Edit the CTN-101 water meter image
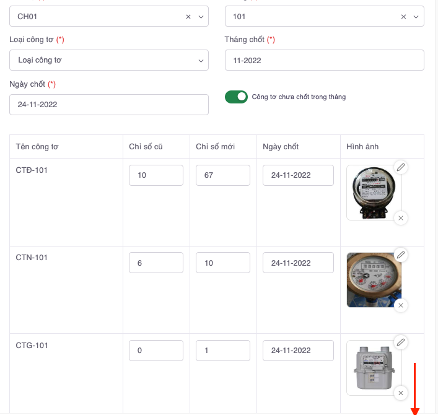 coord(401,255)
